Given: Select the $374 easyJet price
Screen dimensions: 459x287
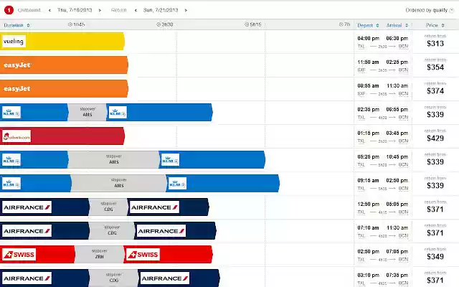Looking at the screenshot, I should click(x=435, y=91).
